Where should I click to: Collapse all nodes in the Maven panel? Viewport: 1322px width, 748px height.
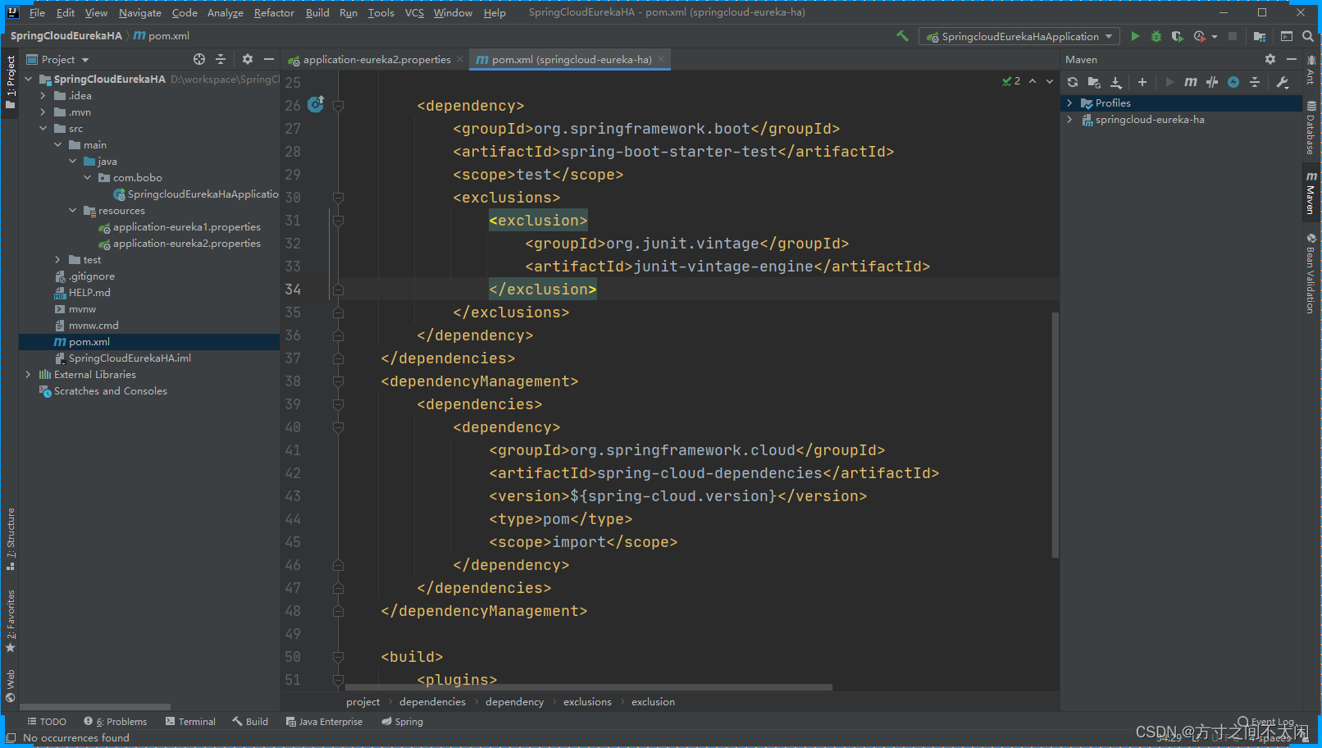tap(1255, 82)
